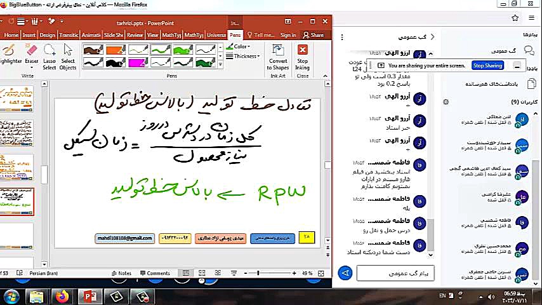Screen dimensions: 542x305
Task: Switch to PowerPoint on taskbar
Action: point(90,297)
